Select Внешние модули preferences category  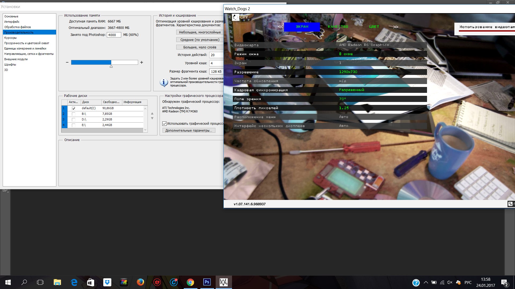[30, 59]
